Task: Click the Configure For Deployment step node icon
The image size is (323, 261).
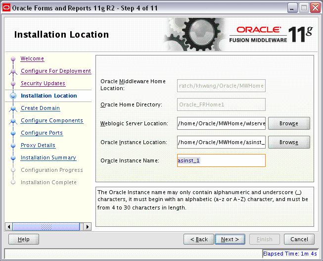Action: tap(13, 71)
